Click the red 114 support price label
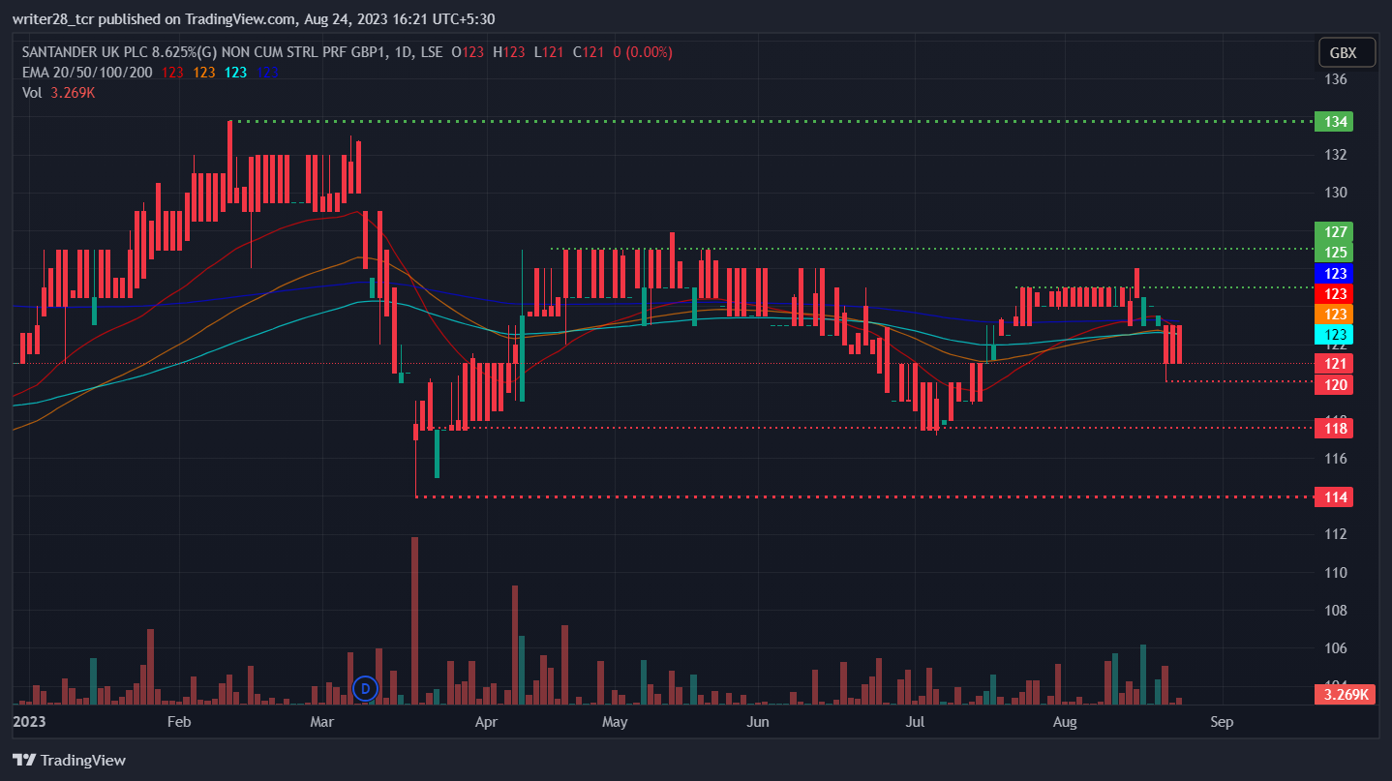 click(x=1333, y=497)
